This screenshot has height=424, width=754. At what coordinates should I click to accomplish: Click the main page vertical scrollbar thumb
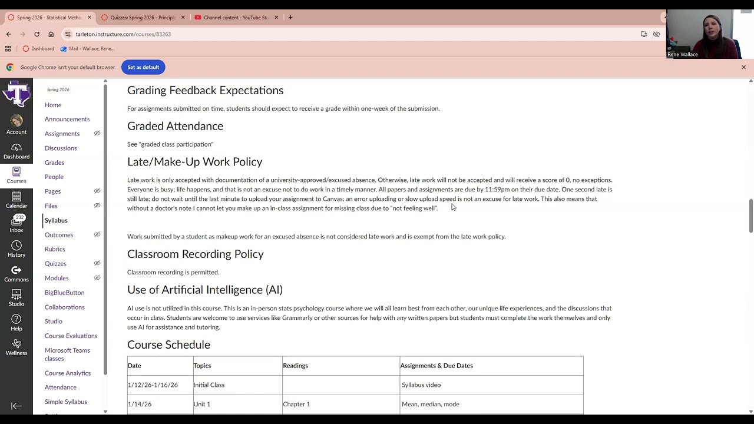tap(750, 216)
